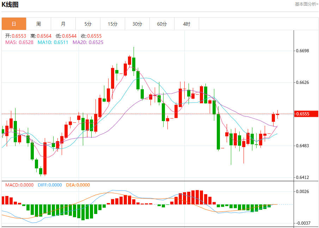
Task: Switch to the 4时 chart tab
Action: 186,24
